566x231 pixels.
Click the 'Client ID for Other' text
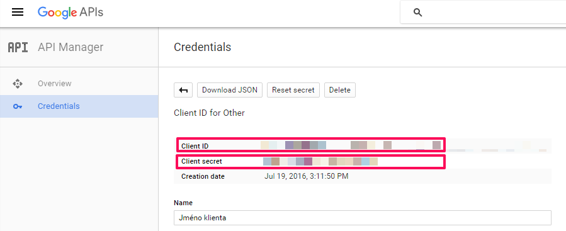click(x=210, y=113)
